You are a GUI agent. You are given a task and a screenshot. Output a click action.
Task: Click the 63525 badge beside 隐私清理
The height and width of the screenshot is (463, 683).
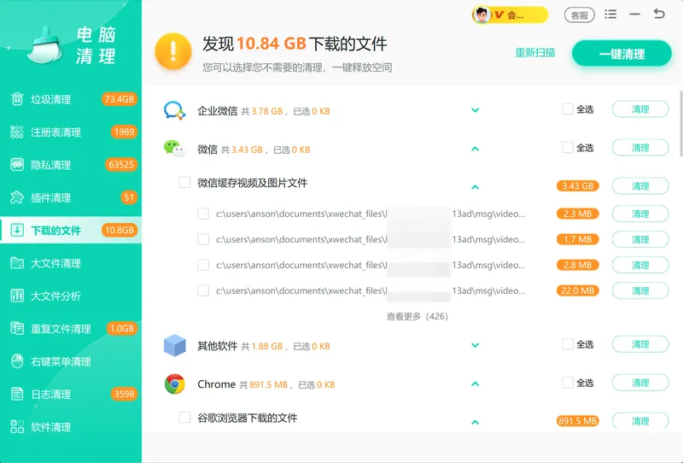[x=121, y=164]
